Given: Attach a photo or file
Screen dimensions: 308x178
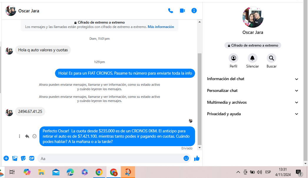Looking at the screenshot, I should [x=15, y=158].
